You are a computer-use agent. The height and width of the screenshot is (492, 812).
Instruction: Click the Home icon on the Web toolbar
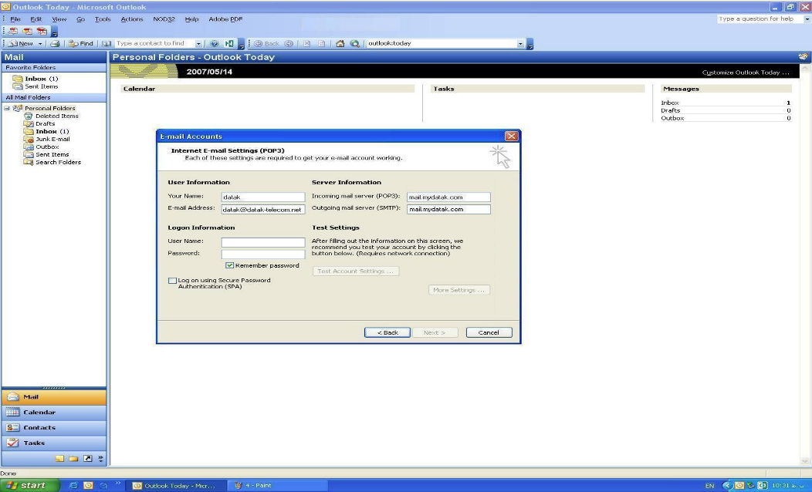pos(340,43)
